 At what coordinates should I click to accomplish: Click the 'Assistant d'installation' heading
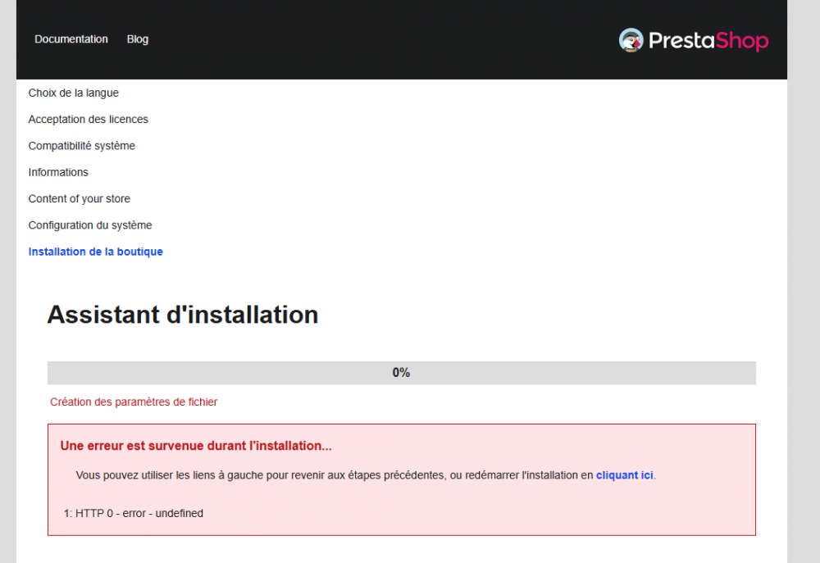(183, 315)
